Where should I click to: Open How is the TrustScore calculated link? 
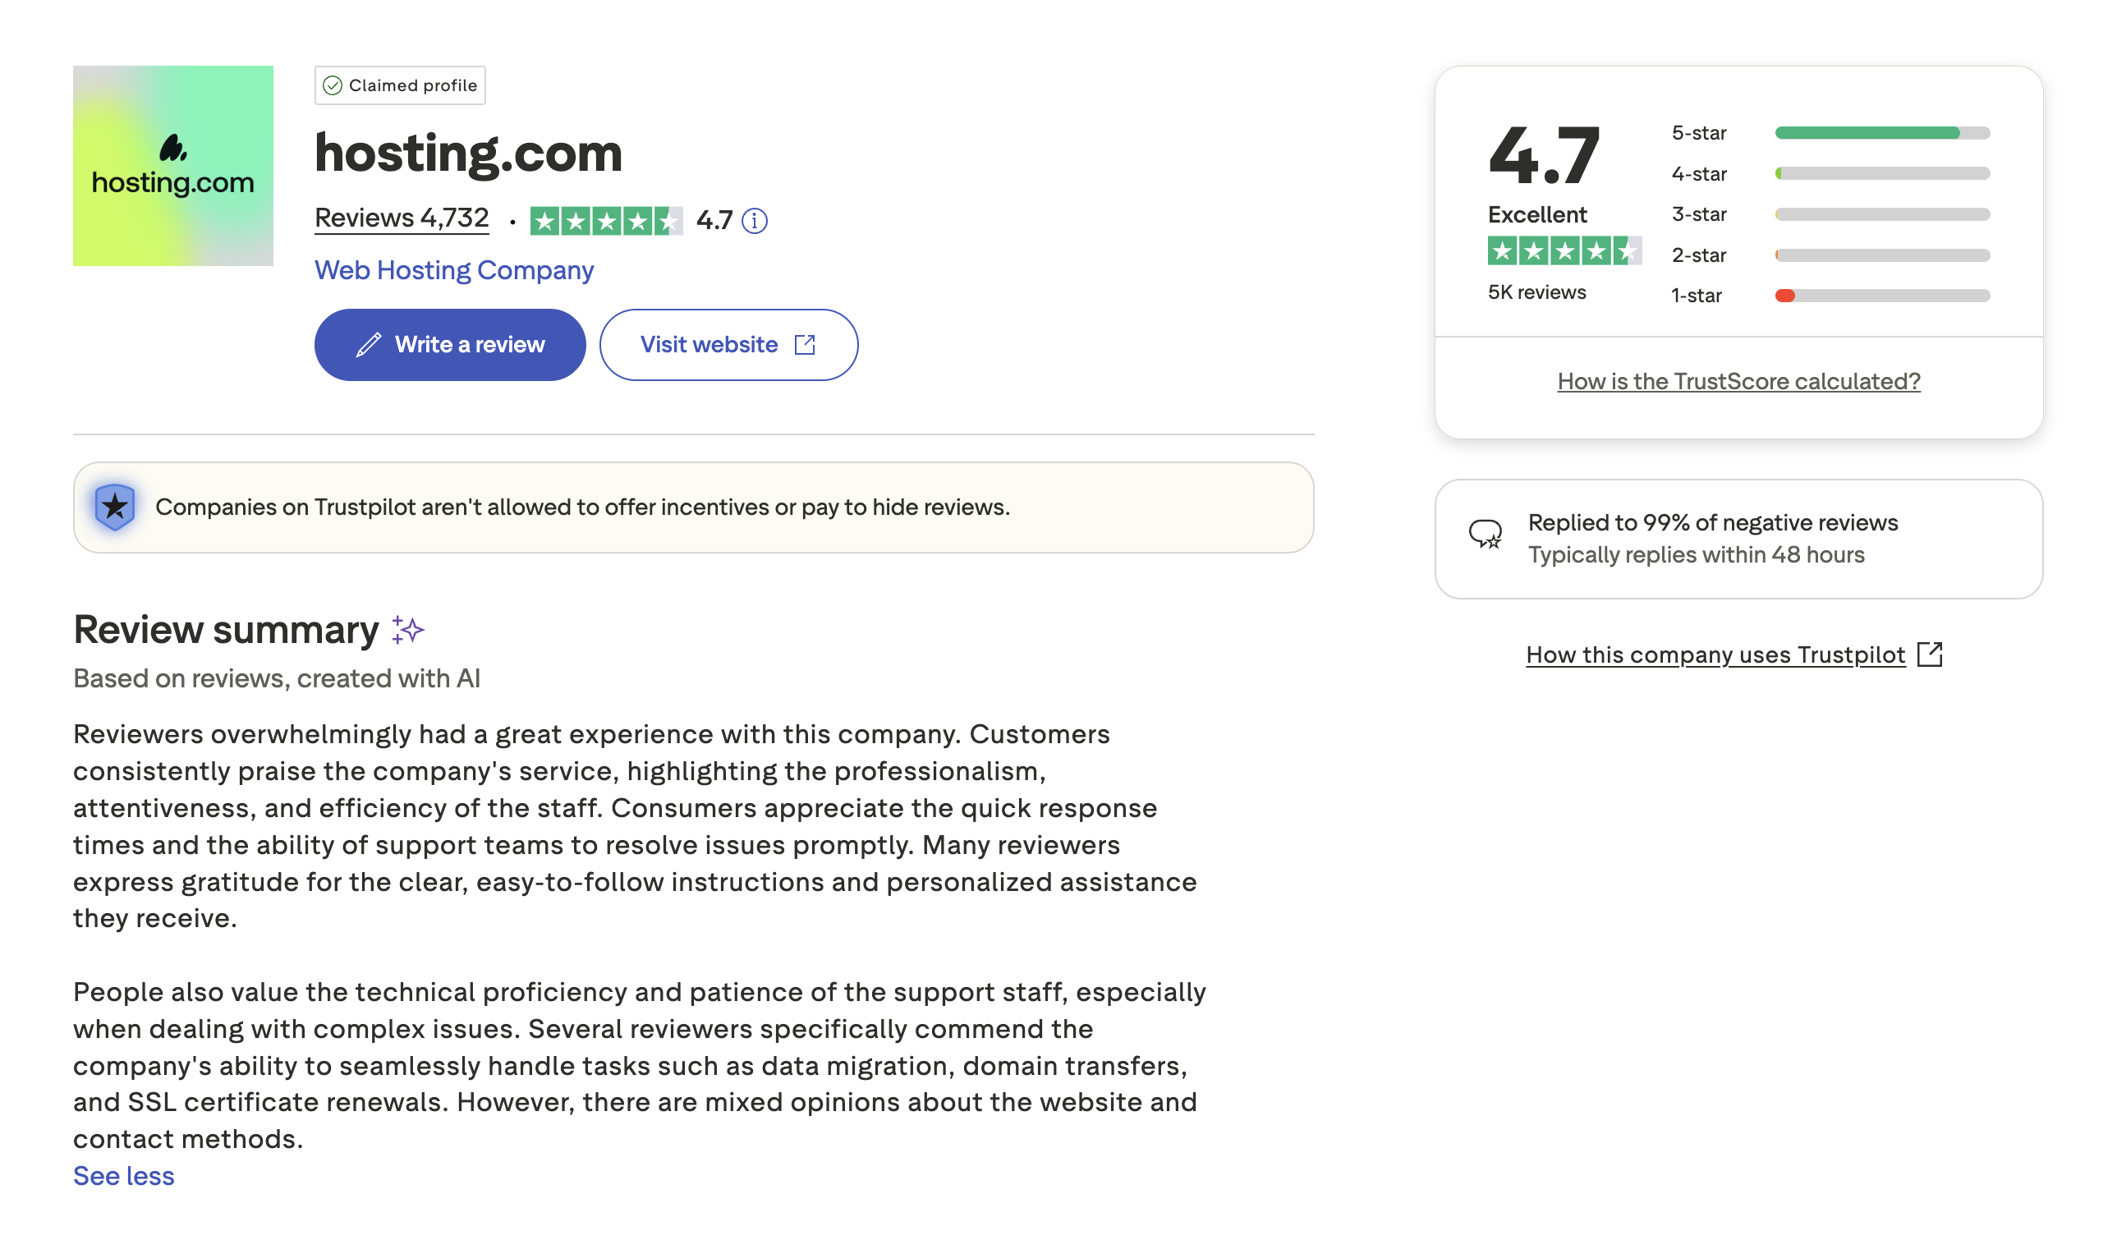(x=1738, y=380)
